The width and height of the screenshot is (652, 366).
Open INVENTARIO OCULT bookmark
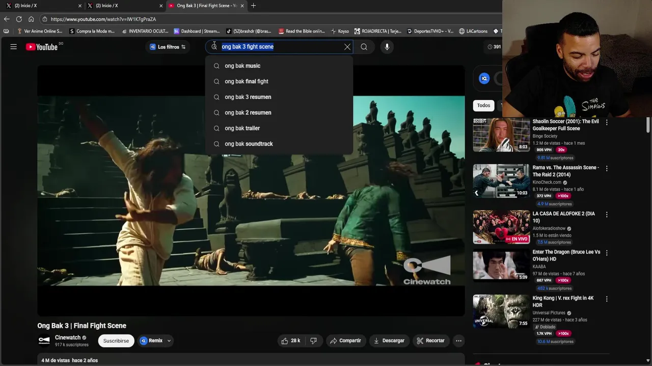click(x=145, y=31)
